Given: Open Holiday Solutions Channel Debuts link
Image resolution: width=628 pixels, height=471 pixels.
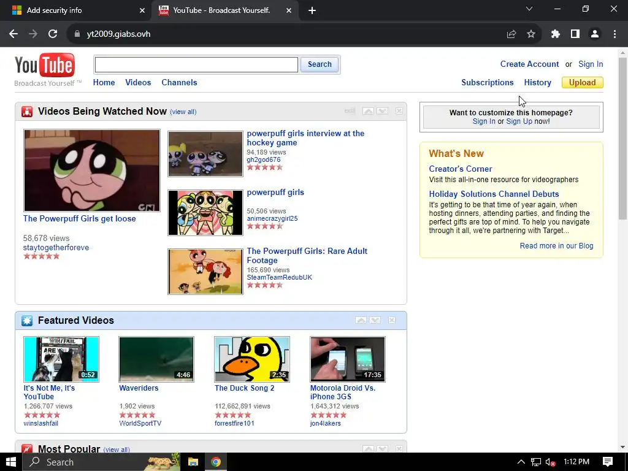Looking at the screenshot, I should (494, 194).
